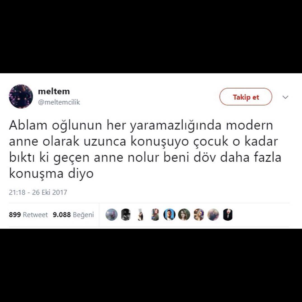Open the 21:18 - 26 Eki 2017 timestamp
302x302 pixels.
coord(38,192)
